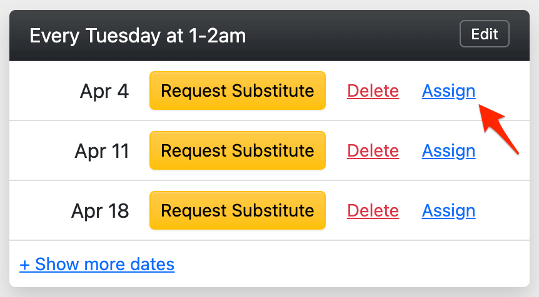Click the "Every Tuesday at 1-2am" title

pyautogui.click(x=138, y=36)
